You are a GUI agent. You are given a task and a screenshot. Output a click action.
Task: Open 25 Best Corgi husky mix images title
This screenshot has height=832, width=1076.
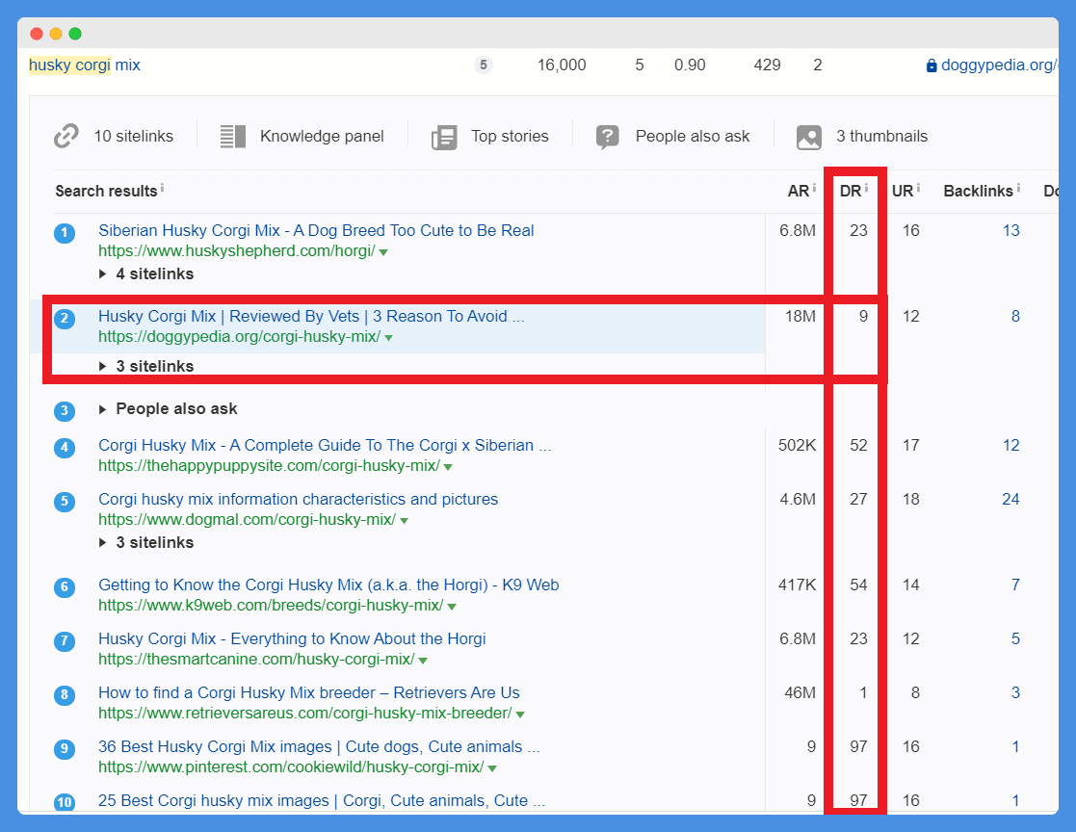coord(322,800)
